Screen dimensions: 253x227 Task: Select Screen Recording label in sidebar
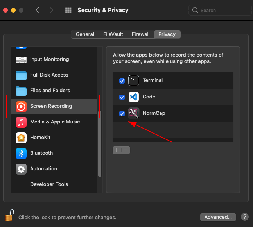pyautogui.click(x=51, y=106)
